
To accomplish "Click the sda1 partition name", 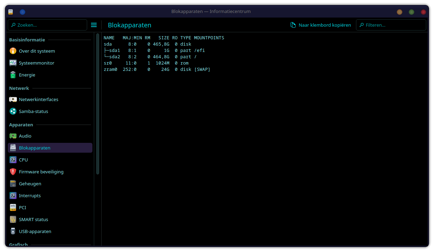I will click(x=115, y=51).
